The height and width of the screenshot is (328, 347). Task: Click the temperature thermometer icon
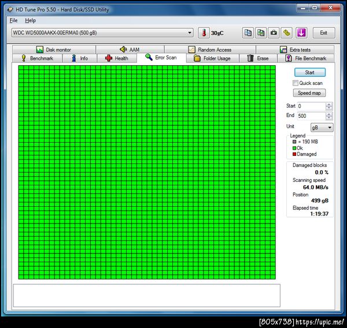click(204, 33)
